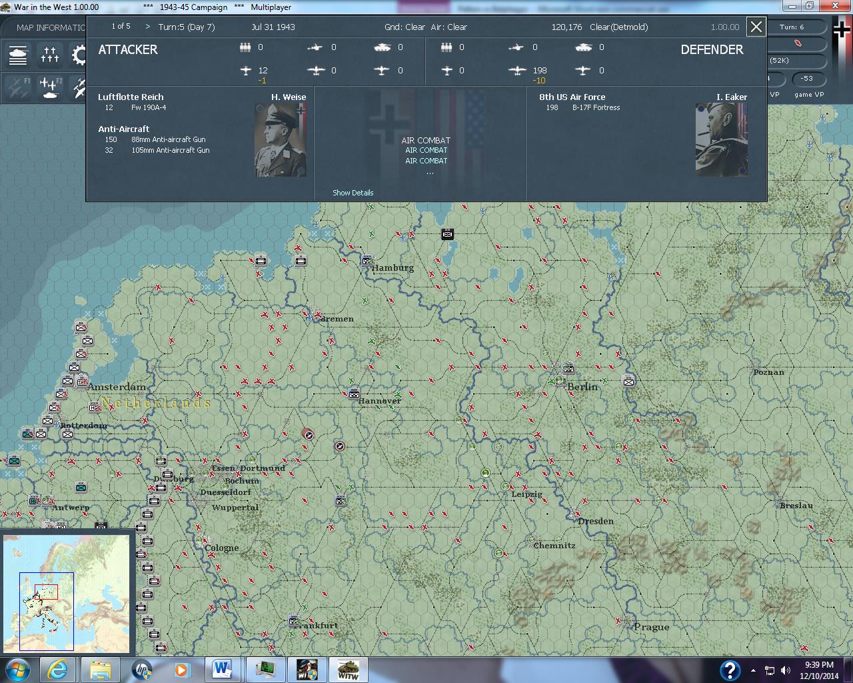Image resolution: width=853 pixels, height=683 pixels.
Task: Open the ground units list icon with tank
Action: tap(18, 55)
